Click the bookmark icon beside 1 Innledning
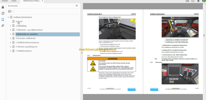Image resolution: width=206 pixels, height=100 pixels. point(13,26)
